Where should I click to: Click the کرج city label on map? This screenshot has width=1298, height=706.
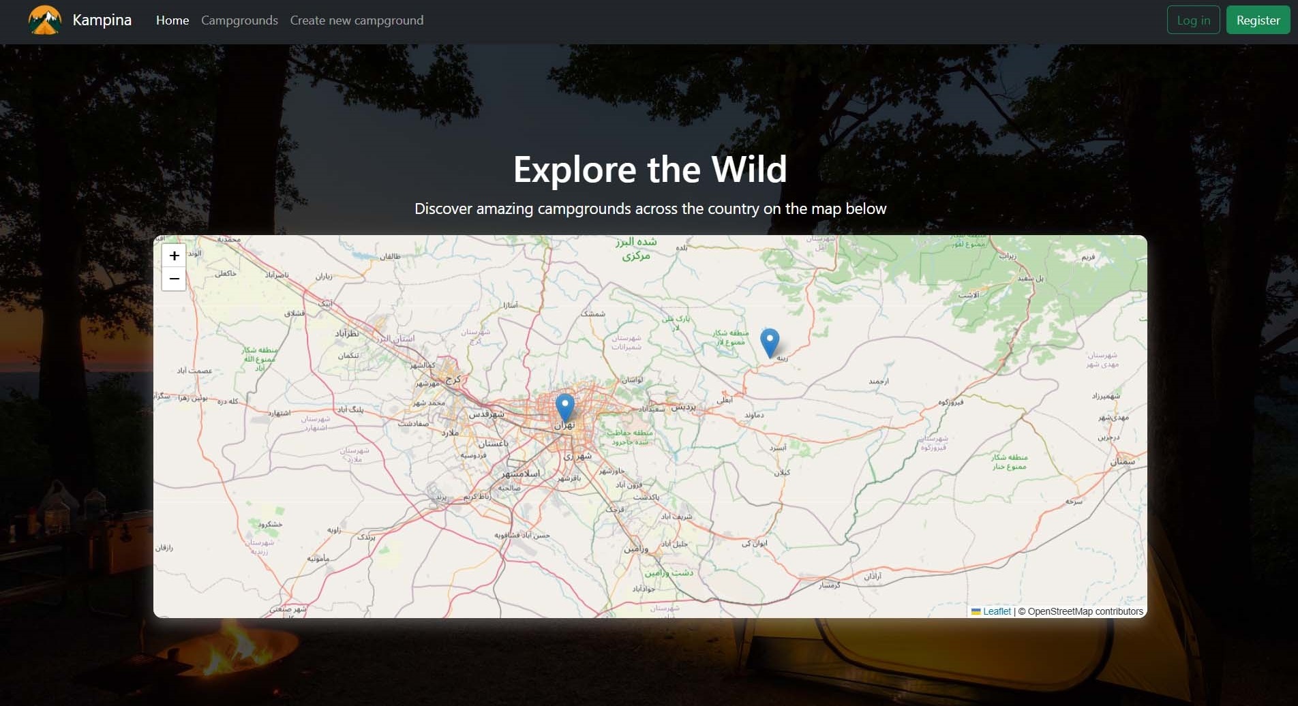click(x=453, y=380)
